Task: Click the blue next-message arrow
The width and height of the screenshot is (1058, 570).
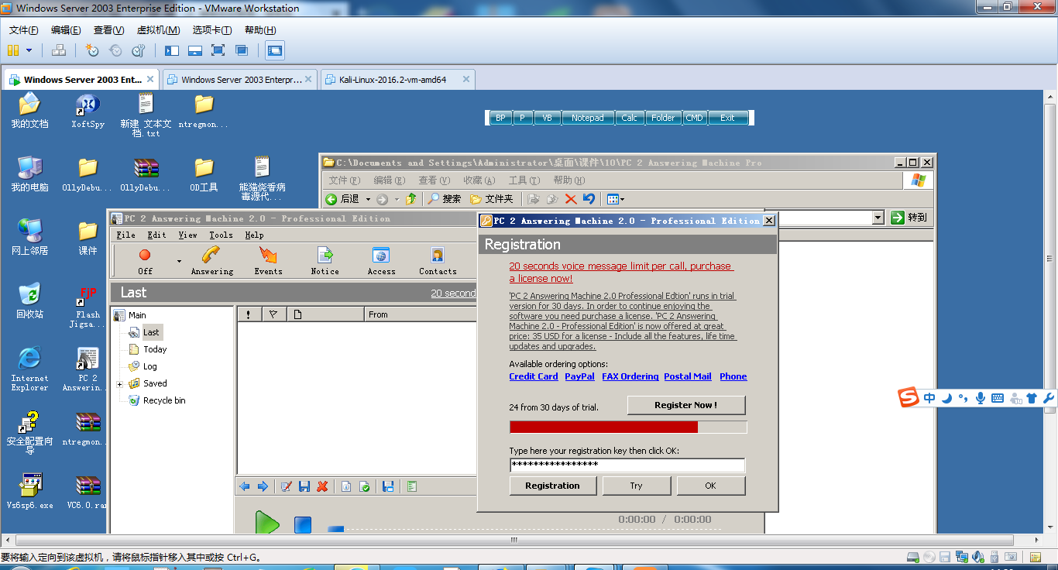Action: [x=263, y=486]
